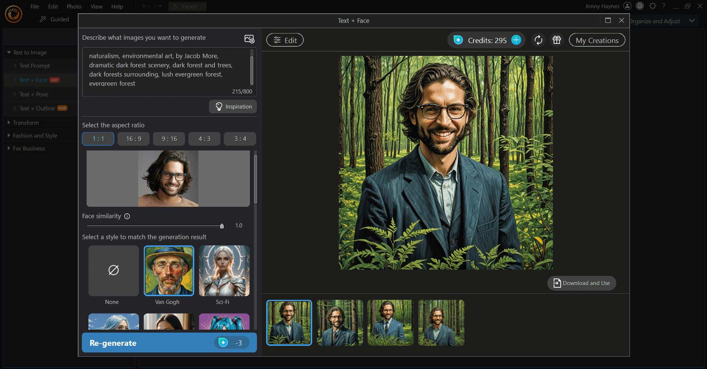This screenshot has width=707, height=369.
Task: Select the 16:9 aspect ratio
Action: click(x=133, y=139)
